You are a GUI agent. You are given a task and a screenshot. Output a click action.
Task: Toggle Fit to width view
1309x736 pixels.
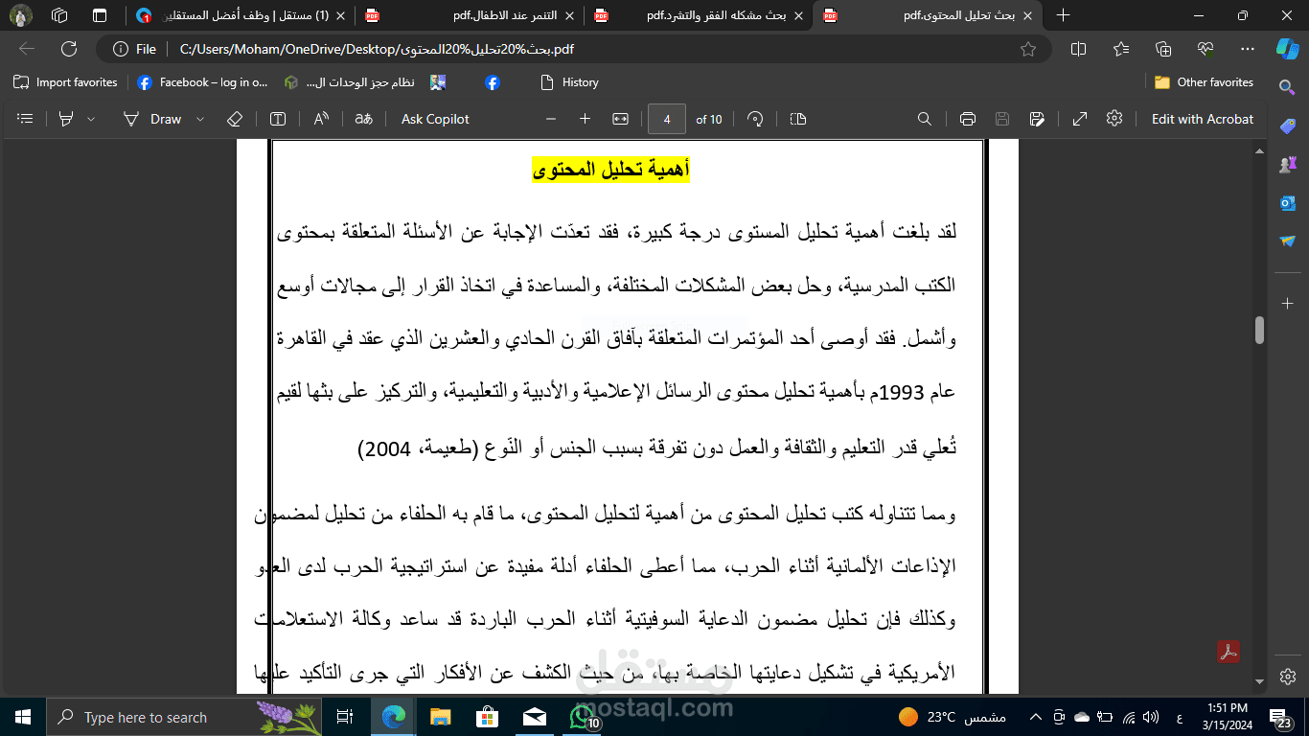tap(620, 119)
